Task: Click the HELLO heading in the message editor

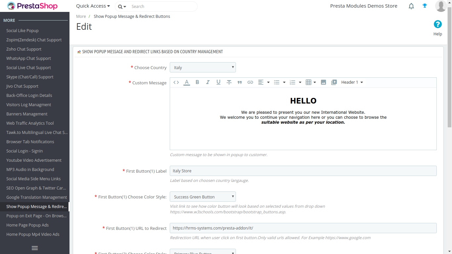Action: (303, 101)
